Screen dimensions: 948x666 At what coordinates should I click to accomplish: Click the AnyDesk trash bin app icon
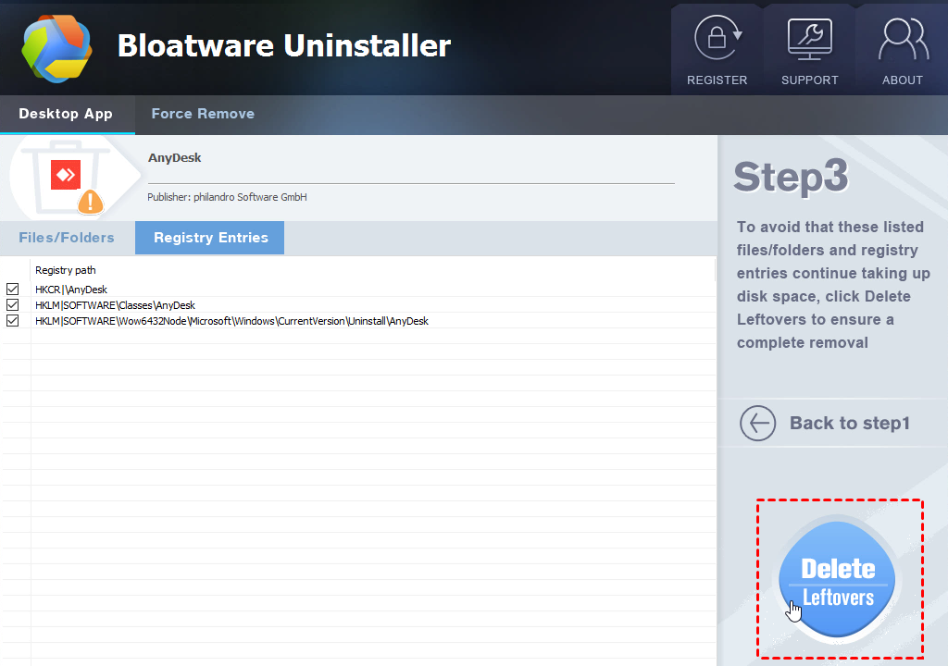tap(65, 175)
